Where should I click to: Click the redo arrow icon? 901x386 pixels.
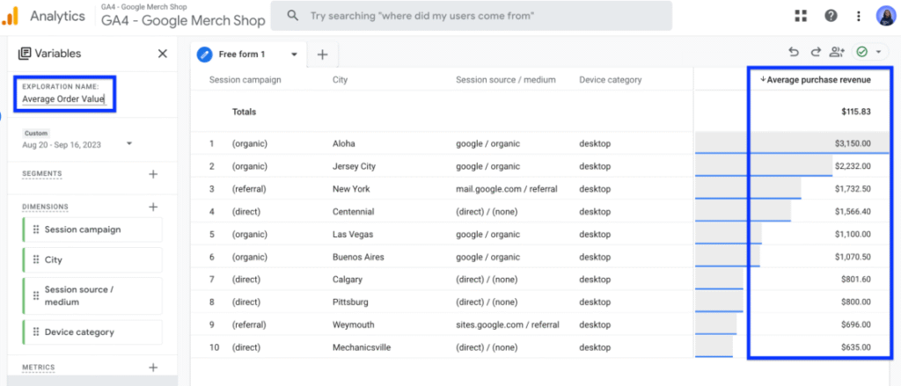click(816, 52)
